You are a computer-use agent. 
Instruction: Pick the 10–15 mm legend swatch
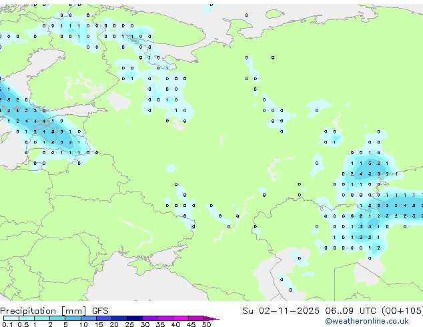coord(88,318)
